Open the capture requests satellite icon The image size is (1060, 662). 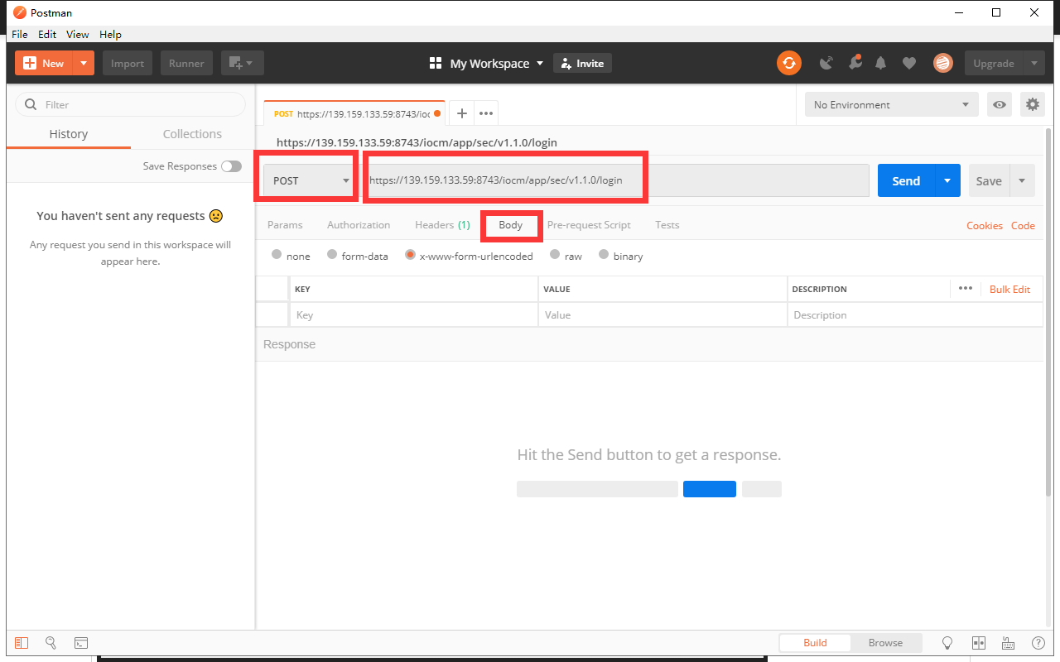click(826, 63)
